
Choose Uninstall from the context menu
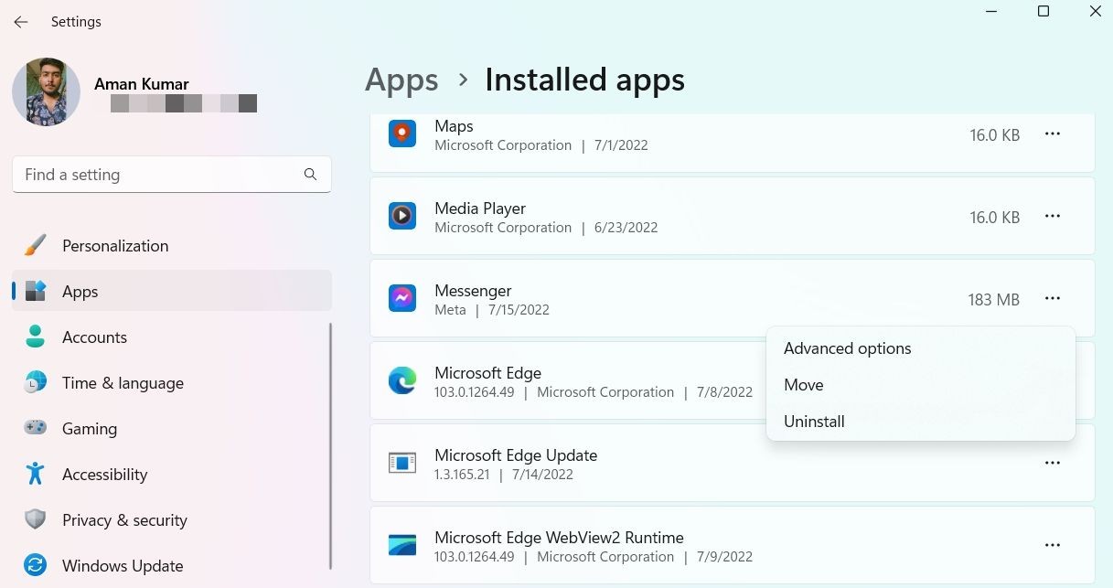click(921, 422)
